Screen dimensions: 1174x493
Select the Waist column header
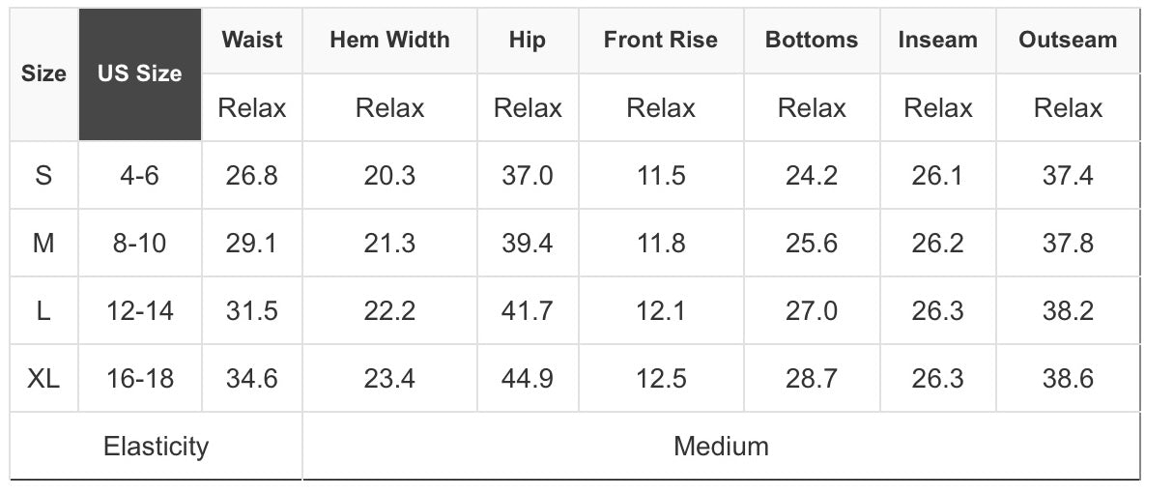pyautogui.click(x=252, y=40)
